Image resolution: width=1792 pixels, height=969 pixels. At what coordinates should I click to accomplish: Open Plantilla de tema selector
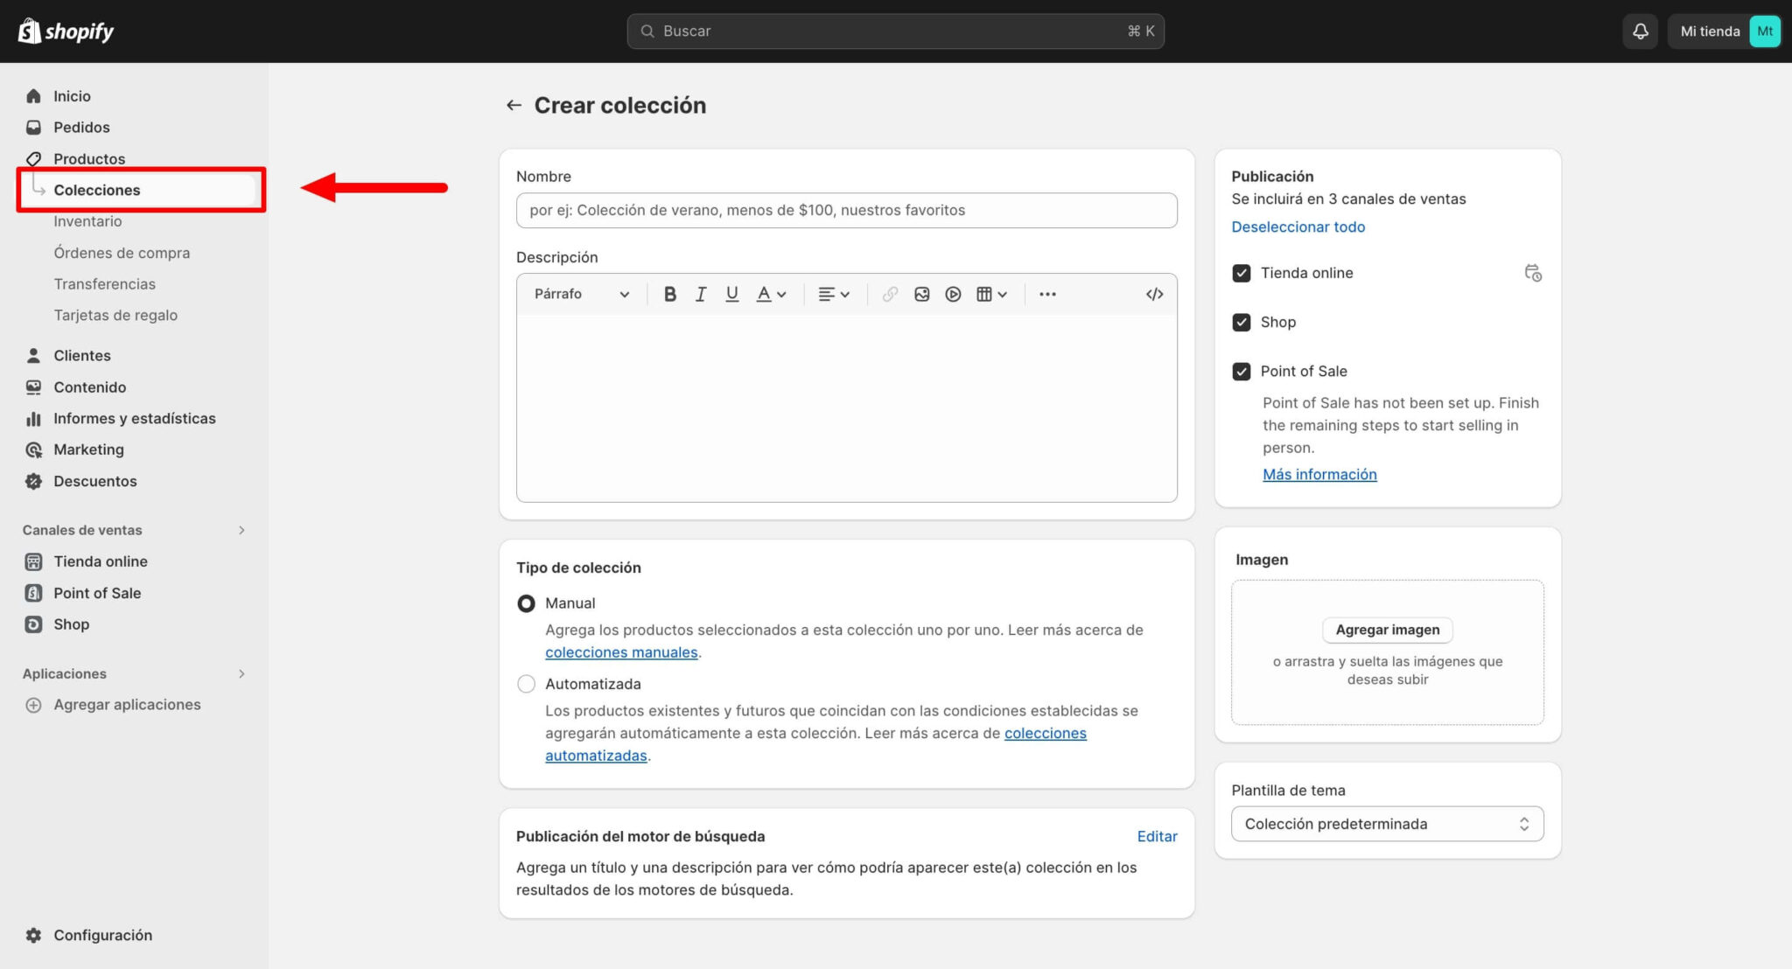point(1387,824)
